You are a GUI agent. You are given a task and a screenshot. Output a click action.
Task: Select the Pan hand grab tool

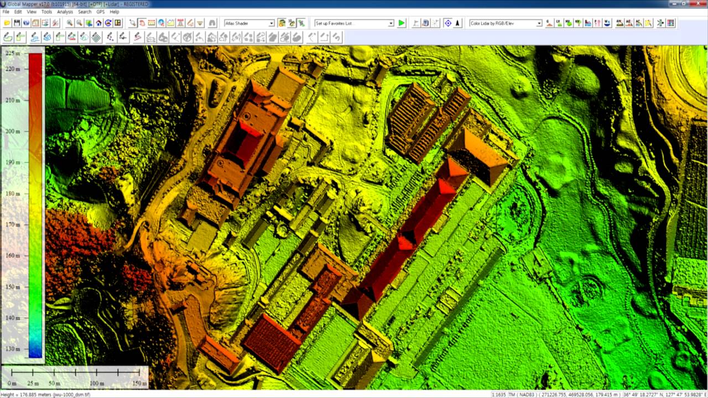142,23
